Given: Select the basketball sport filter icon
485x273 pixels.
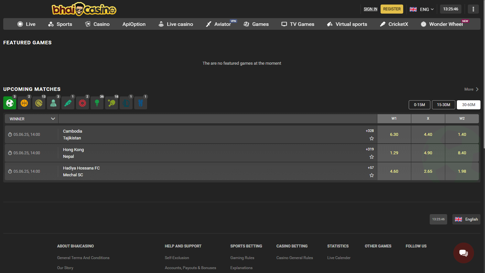Looking at the screenshot, I should point(24,103).
